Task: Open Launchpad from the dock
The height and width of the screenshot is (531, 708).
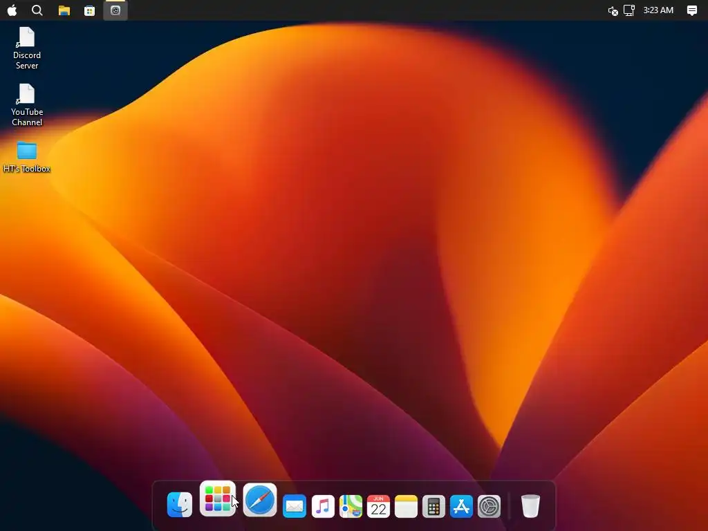Action: [218, 499]
